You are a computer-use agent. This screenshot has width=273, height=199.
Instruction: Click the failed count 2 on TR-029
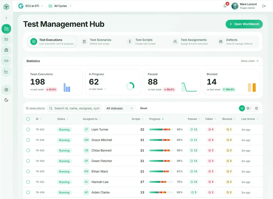coord(211,171)
